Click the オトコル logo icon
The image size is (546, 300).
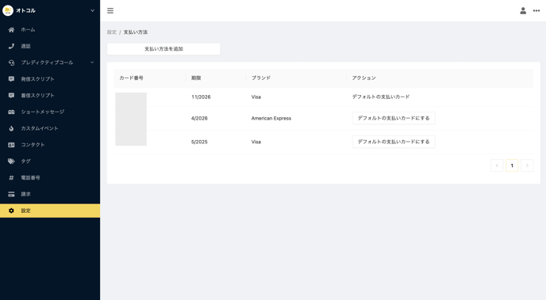click(8, 10)
